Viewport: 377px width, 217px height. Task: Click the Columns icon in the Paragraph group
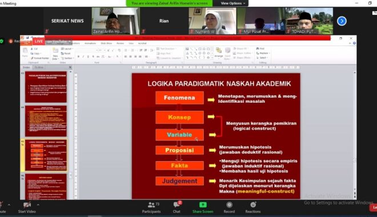click(x=152, y=50)
